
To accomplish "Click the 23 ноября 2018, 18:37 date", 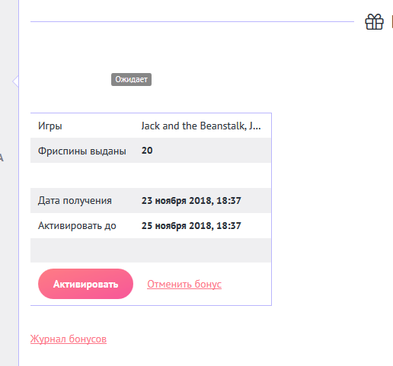I will tap(191, 201).
